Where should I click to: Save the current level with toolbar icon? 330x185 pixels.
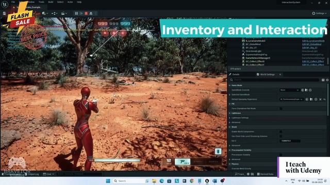click(4, 13)
